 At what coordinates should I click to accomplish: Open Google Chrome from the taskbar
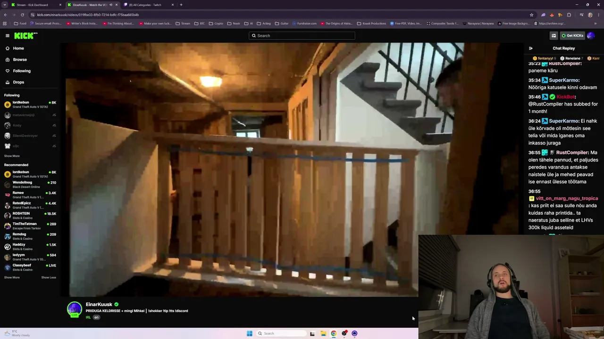pos(334,333)
